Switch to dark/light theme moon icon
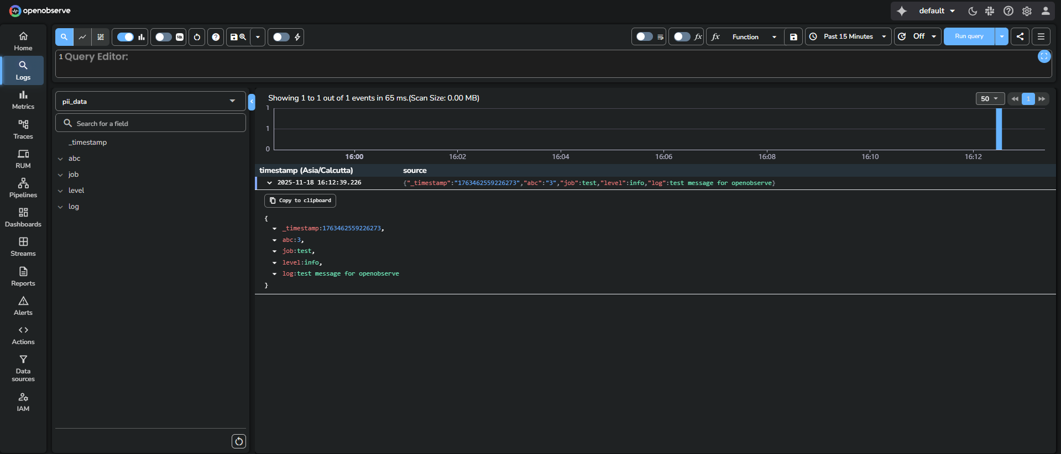 tap(973, 11)
